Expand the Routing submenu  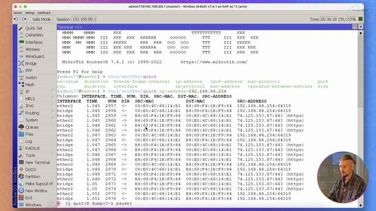(52, 113)
